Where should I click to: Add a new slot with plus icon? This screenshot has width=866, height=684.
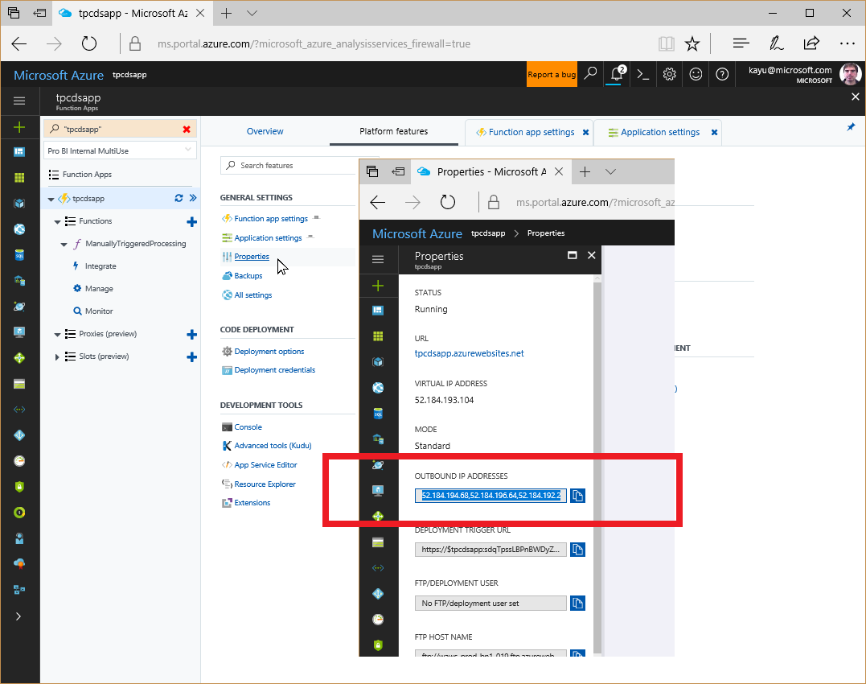191,357
